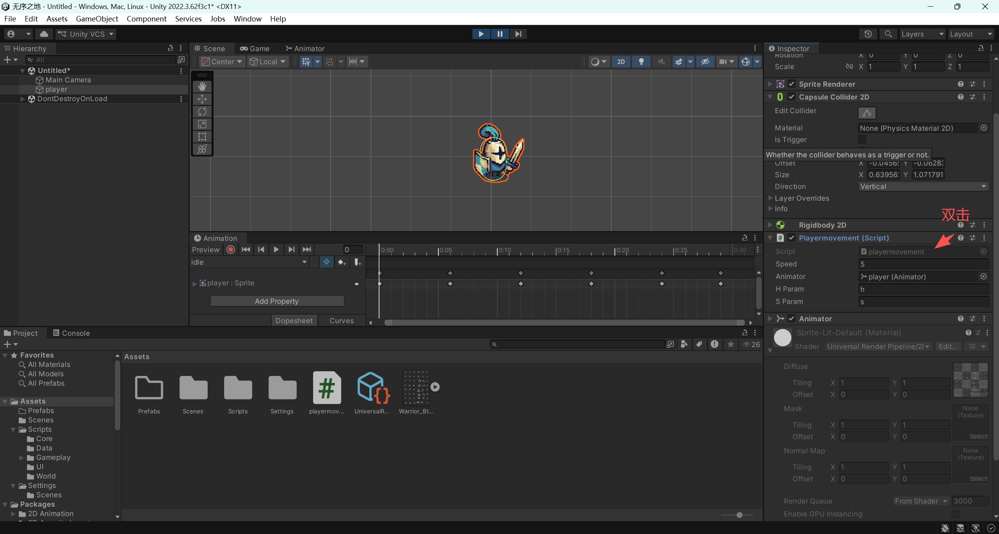Click the Animation timeline horizontal scrollbar
Viewport: 999px width, 534px height.
[564, 323]
